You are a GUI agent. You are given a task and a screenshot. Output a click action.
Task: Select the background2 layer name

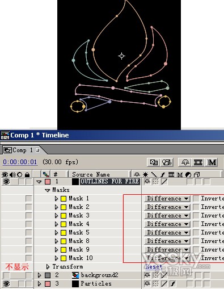coord(99,275)
